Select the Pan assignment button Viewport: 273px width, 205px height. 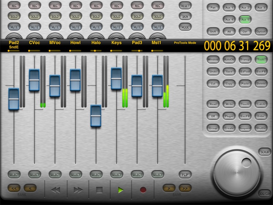(x=213, y=8)
